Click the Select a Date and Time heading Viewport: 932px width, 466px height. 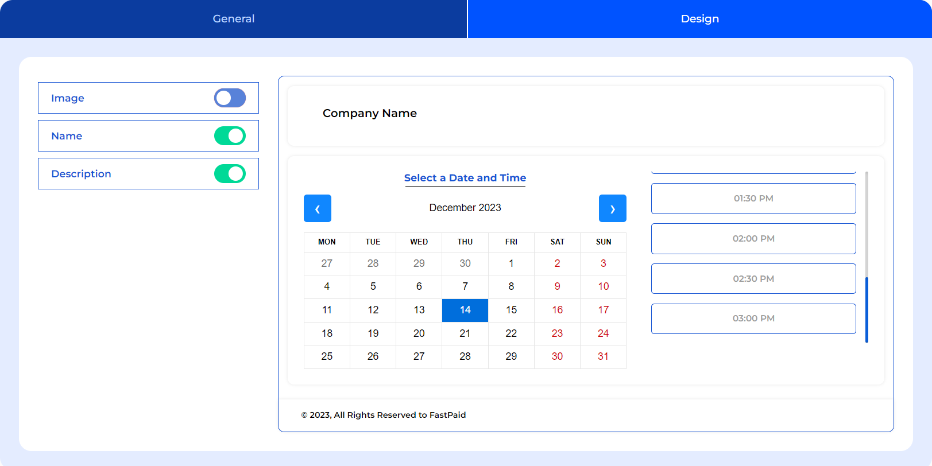tap(465, 178)
